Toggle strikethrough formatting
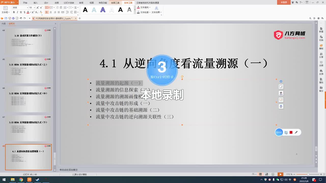 pyautogui.click(x=25, y=12)
